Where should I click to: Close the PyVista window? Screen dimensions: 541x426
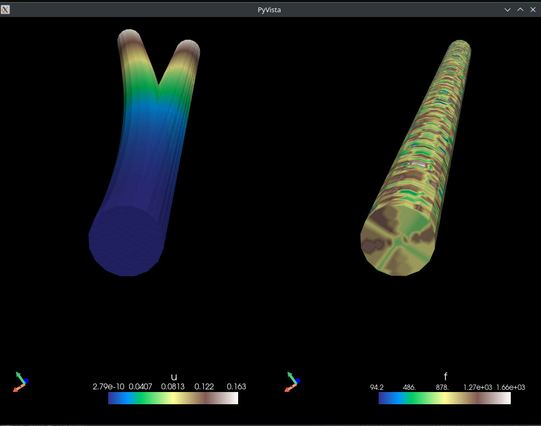coord(533,10)
